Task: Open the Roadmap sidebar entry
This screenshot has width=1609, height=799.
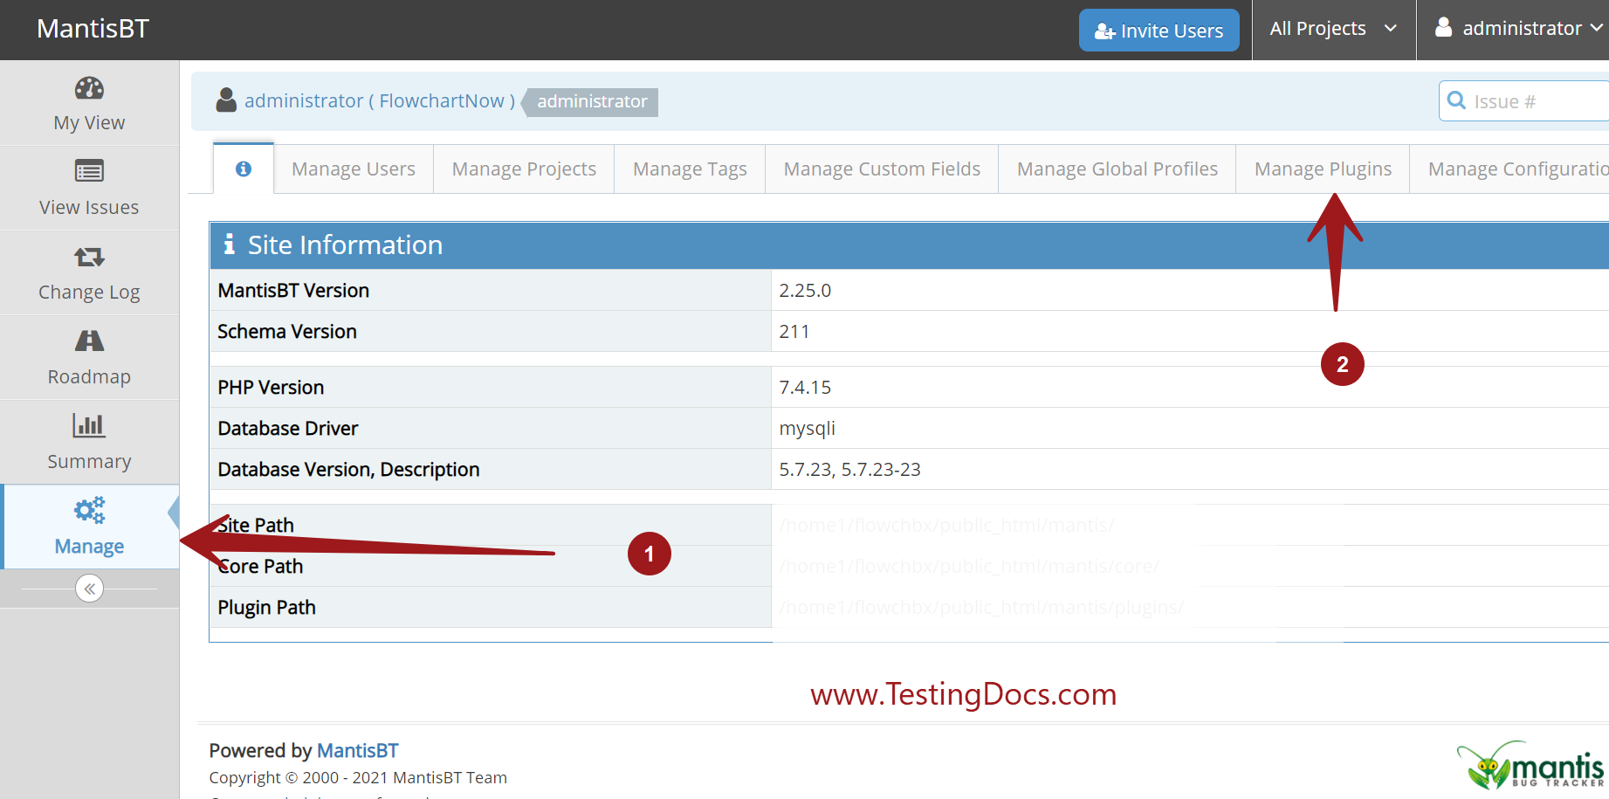Action: point(89,376)
